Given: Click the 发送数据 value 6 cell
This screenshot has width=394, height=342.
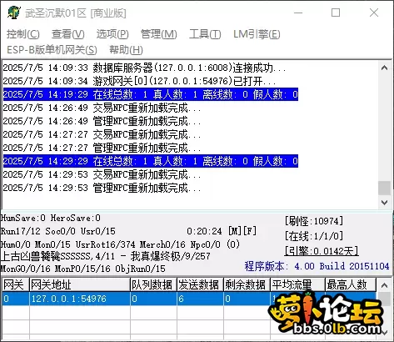Looking at the screenshot, I should pyautogui.click(x=200, y=299).
